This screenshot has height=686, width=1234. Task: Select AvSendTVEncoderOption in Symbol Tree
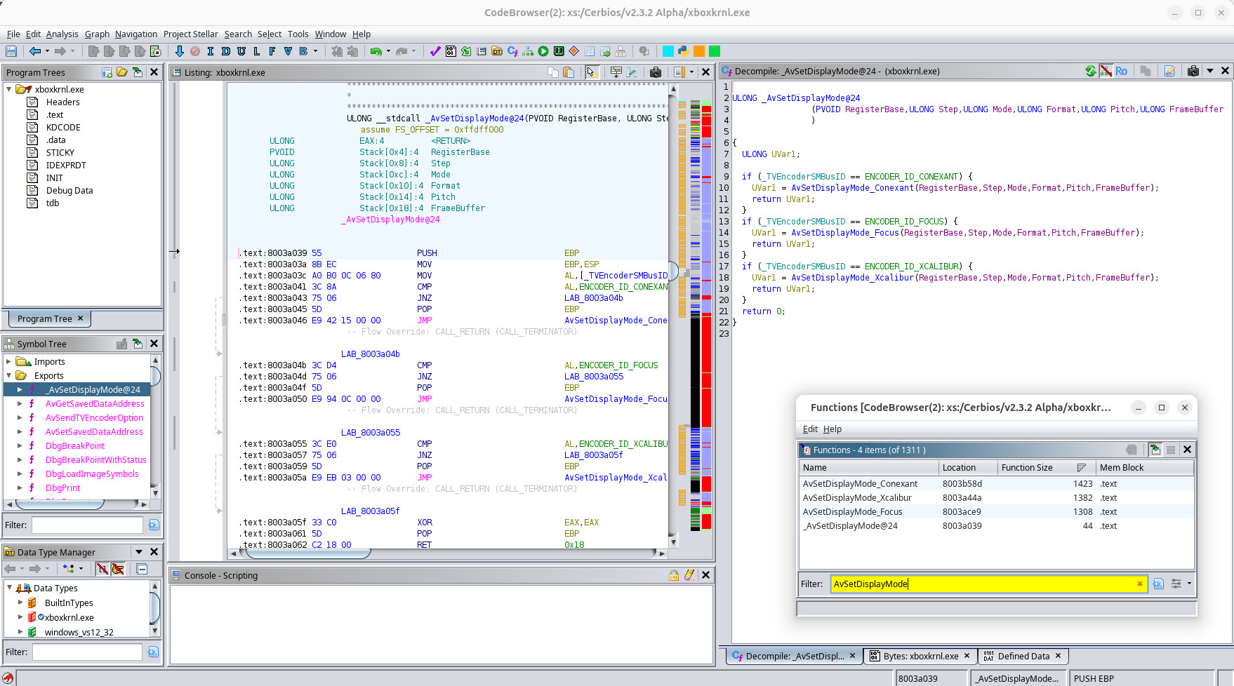tap(94, 418)
